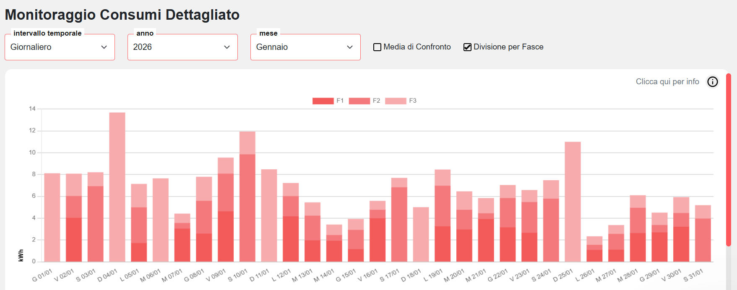Click the G 01/01 bar
737x290 pixels.
(52, 217)
